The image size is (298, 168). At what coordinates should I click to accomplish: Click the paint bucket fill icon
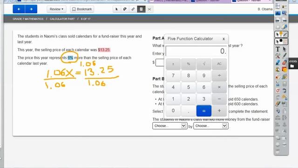click(x=278, y=70)
